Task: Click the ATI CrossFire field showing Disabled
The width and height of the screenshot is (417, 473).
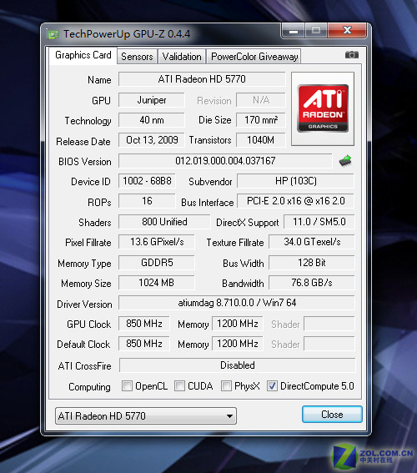Action: 238,365
